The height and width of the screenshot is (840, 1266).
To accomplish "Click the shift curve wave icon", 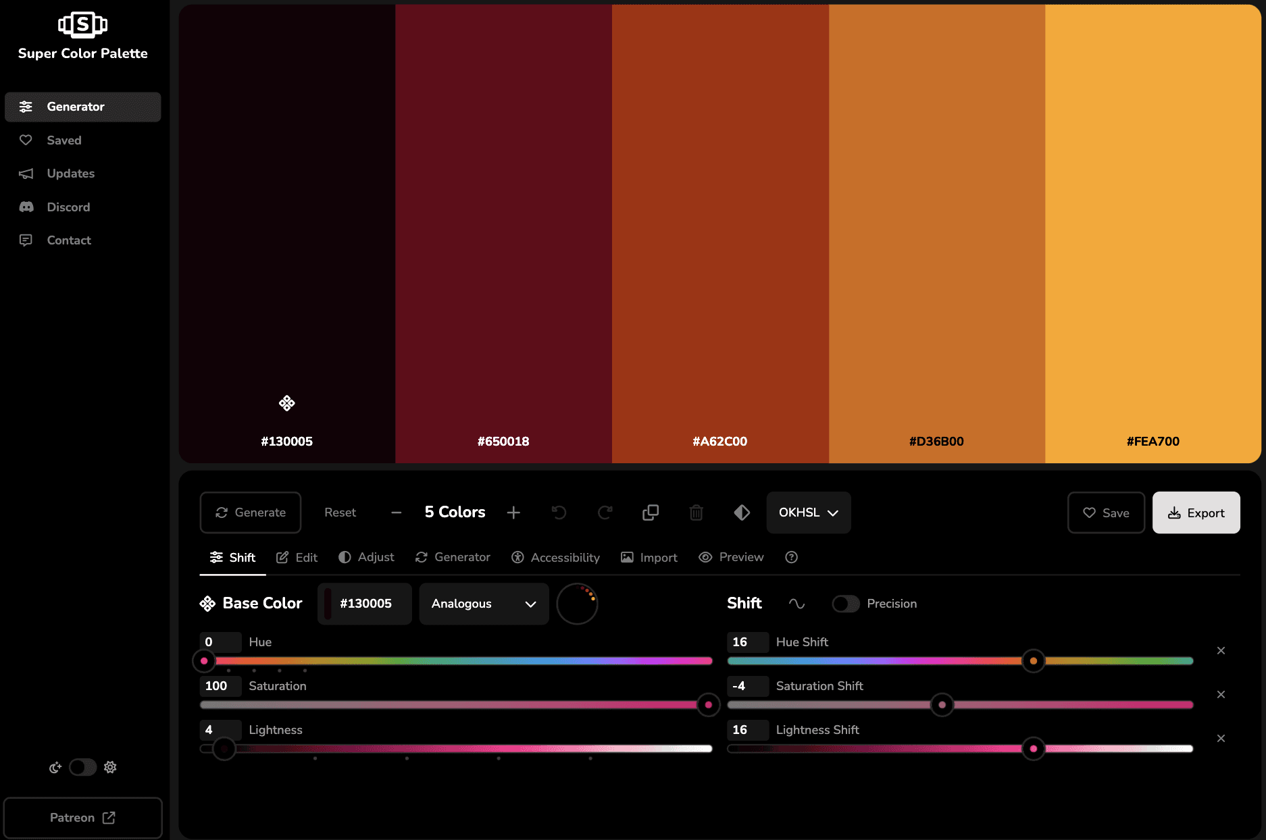I will point(797,604).
